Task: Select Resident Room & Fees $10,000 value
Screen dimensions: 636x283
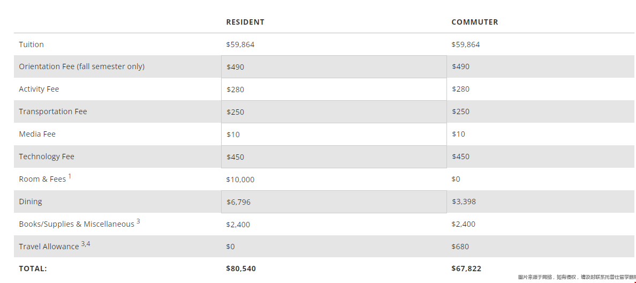Action: pos(240,180)
